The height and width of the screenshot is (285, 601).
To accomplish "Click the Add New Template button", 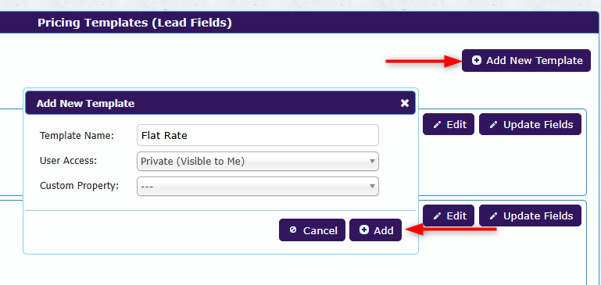I will [x=526, y=60].
